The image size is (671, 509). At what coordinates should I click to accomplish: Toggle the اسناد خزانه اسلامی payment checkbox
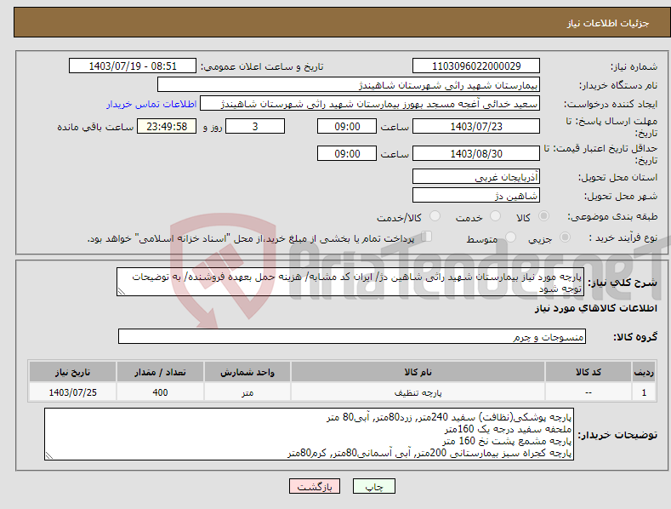coord(427,237)
